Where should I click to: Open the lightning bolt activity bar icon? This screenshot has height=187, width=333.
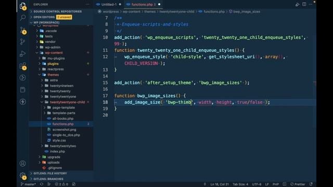[x=23, y=102]
